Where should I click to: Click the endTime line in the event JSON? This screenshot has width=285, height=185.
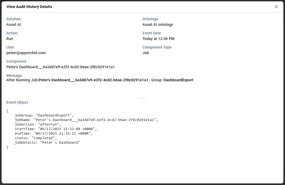(53, 134)
